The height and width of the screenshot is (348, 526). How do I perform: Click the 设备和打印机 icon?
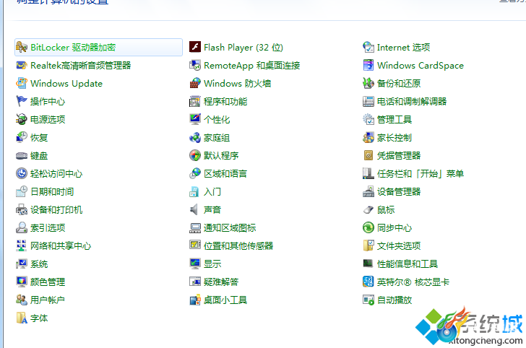click(x=22, y=210)
